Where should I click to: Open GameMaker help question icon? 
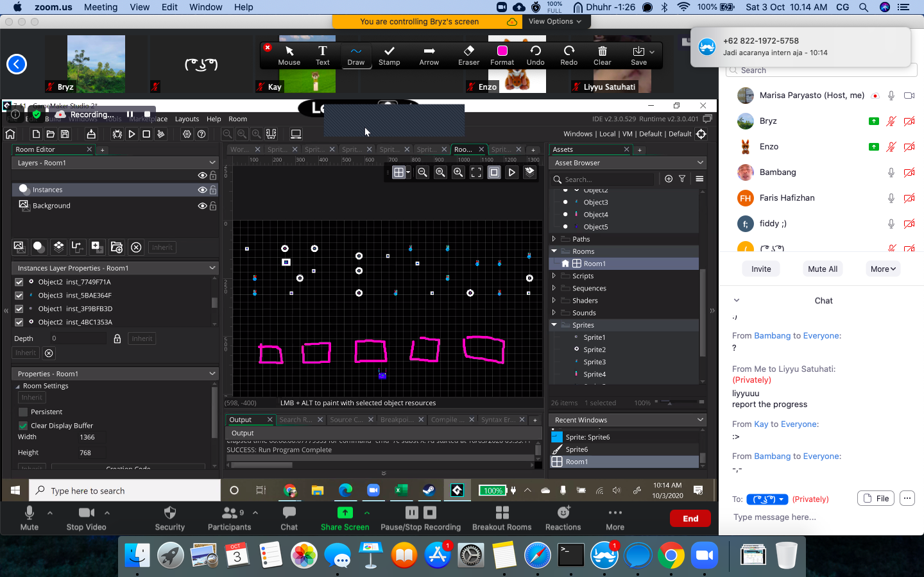pos(201,134)
